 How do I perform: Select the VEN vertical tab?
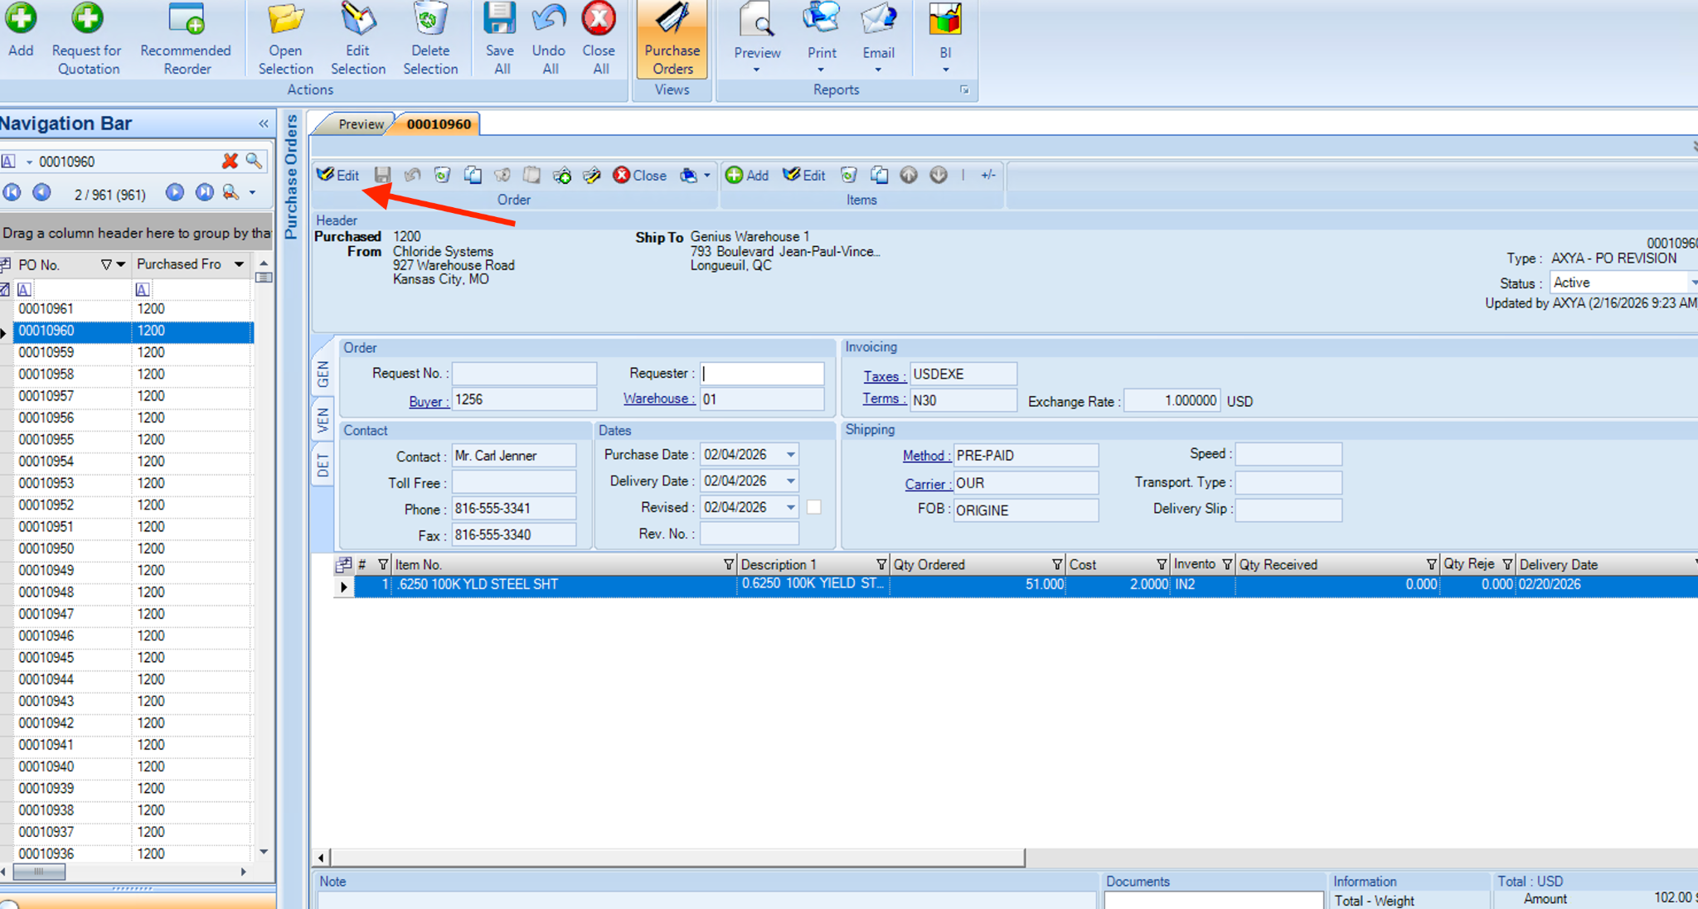(x=323, y=420)
